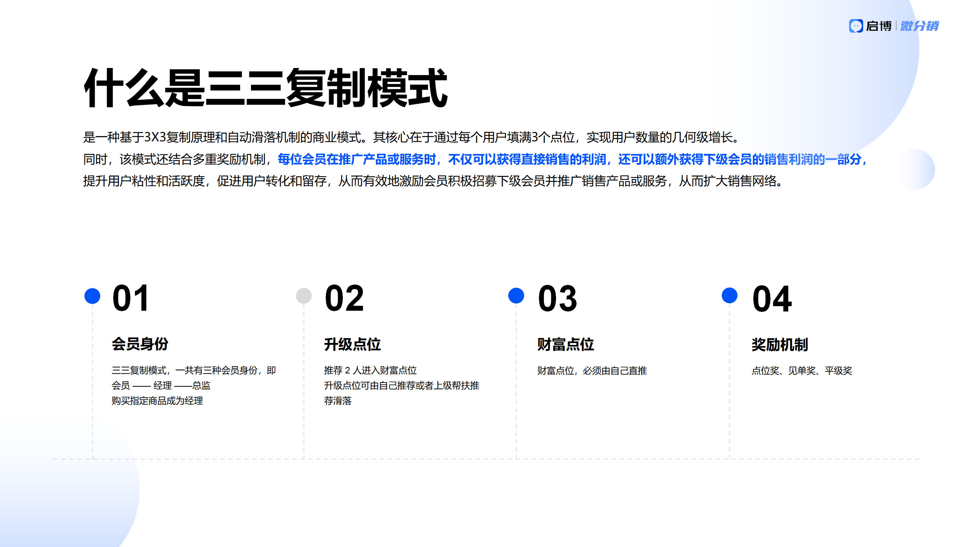Click the text 点位奖、见单奖、平级奖
Image resolution: width=973 pixels, height=547 pixels.
pos(802,371)
